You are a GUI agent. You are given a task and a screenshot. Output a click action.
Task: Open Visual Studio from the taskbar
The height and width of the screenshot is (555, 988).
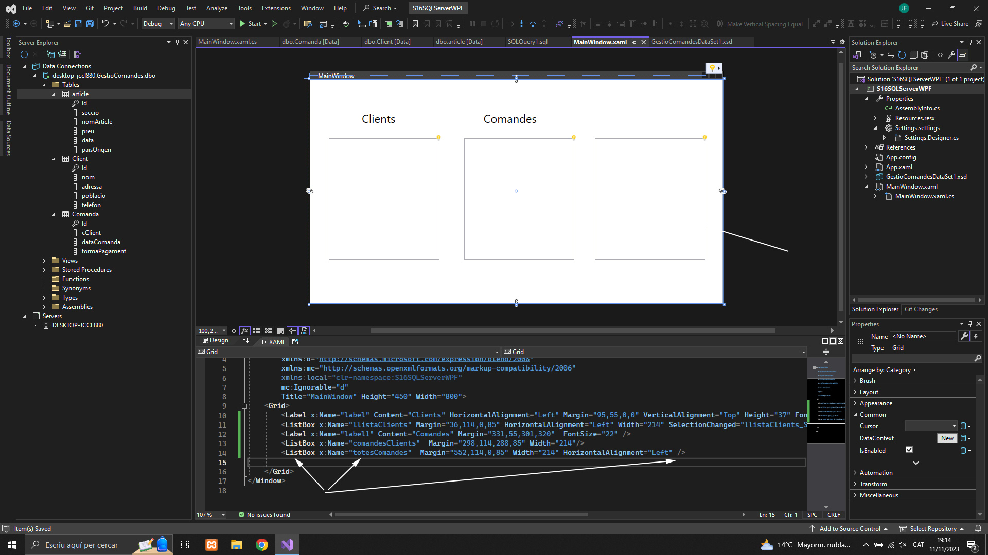pyautogui.click(x=287, y=545)
